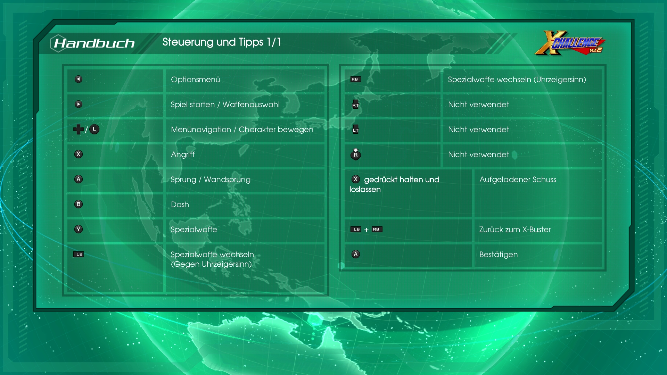The height and width of the screenshot is (375, 667).
Task: Click the Y button icon for Spezialwaffe
Action: pyautogui.click(x=79, y=229)
